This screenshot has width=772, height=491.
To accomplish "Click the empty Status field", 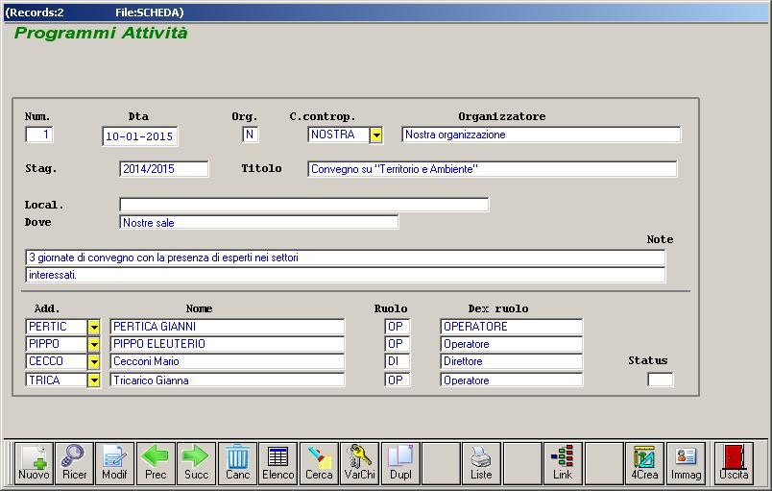I will (661, 380).
